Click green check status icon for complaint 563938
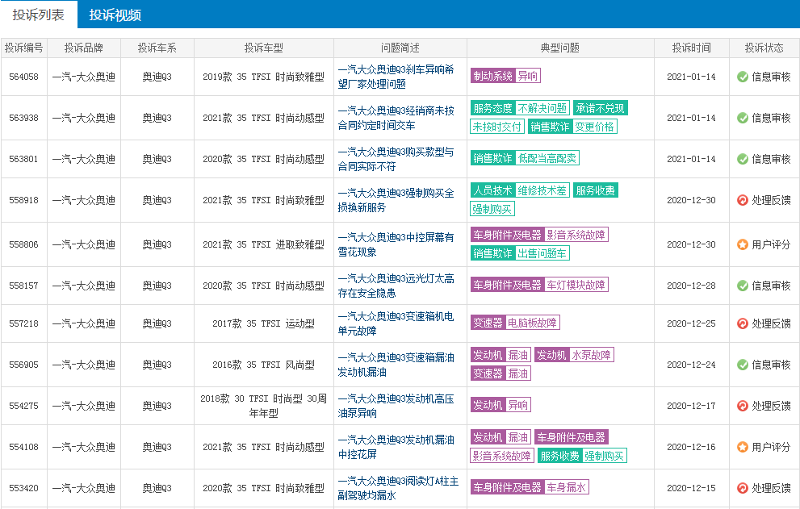Image resolution: width=800 pixels, height=509 pixels. (x=743, y=118)
